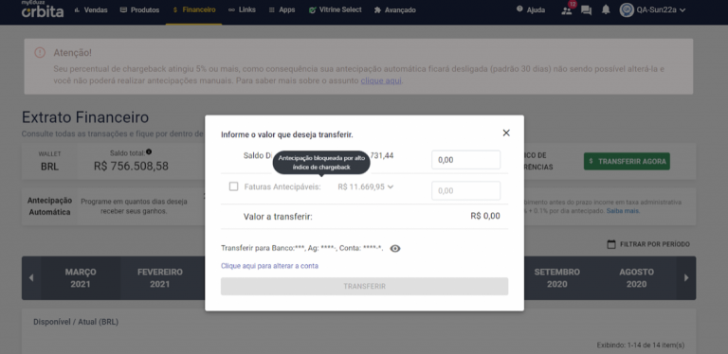
Task: Expand the R$ 11.669,95 invoices chevron
Action: point(391,186)
